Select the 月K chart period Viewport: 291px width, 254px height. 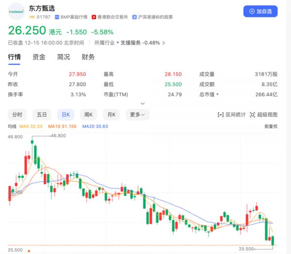pyautogui.click(x=112, y=115)
